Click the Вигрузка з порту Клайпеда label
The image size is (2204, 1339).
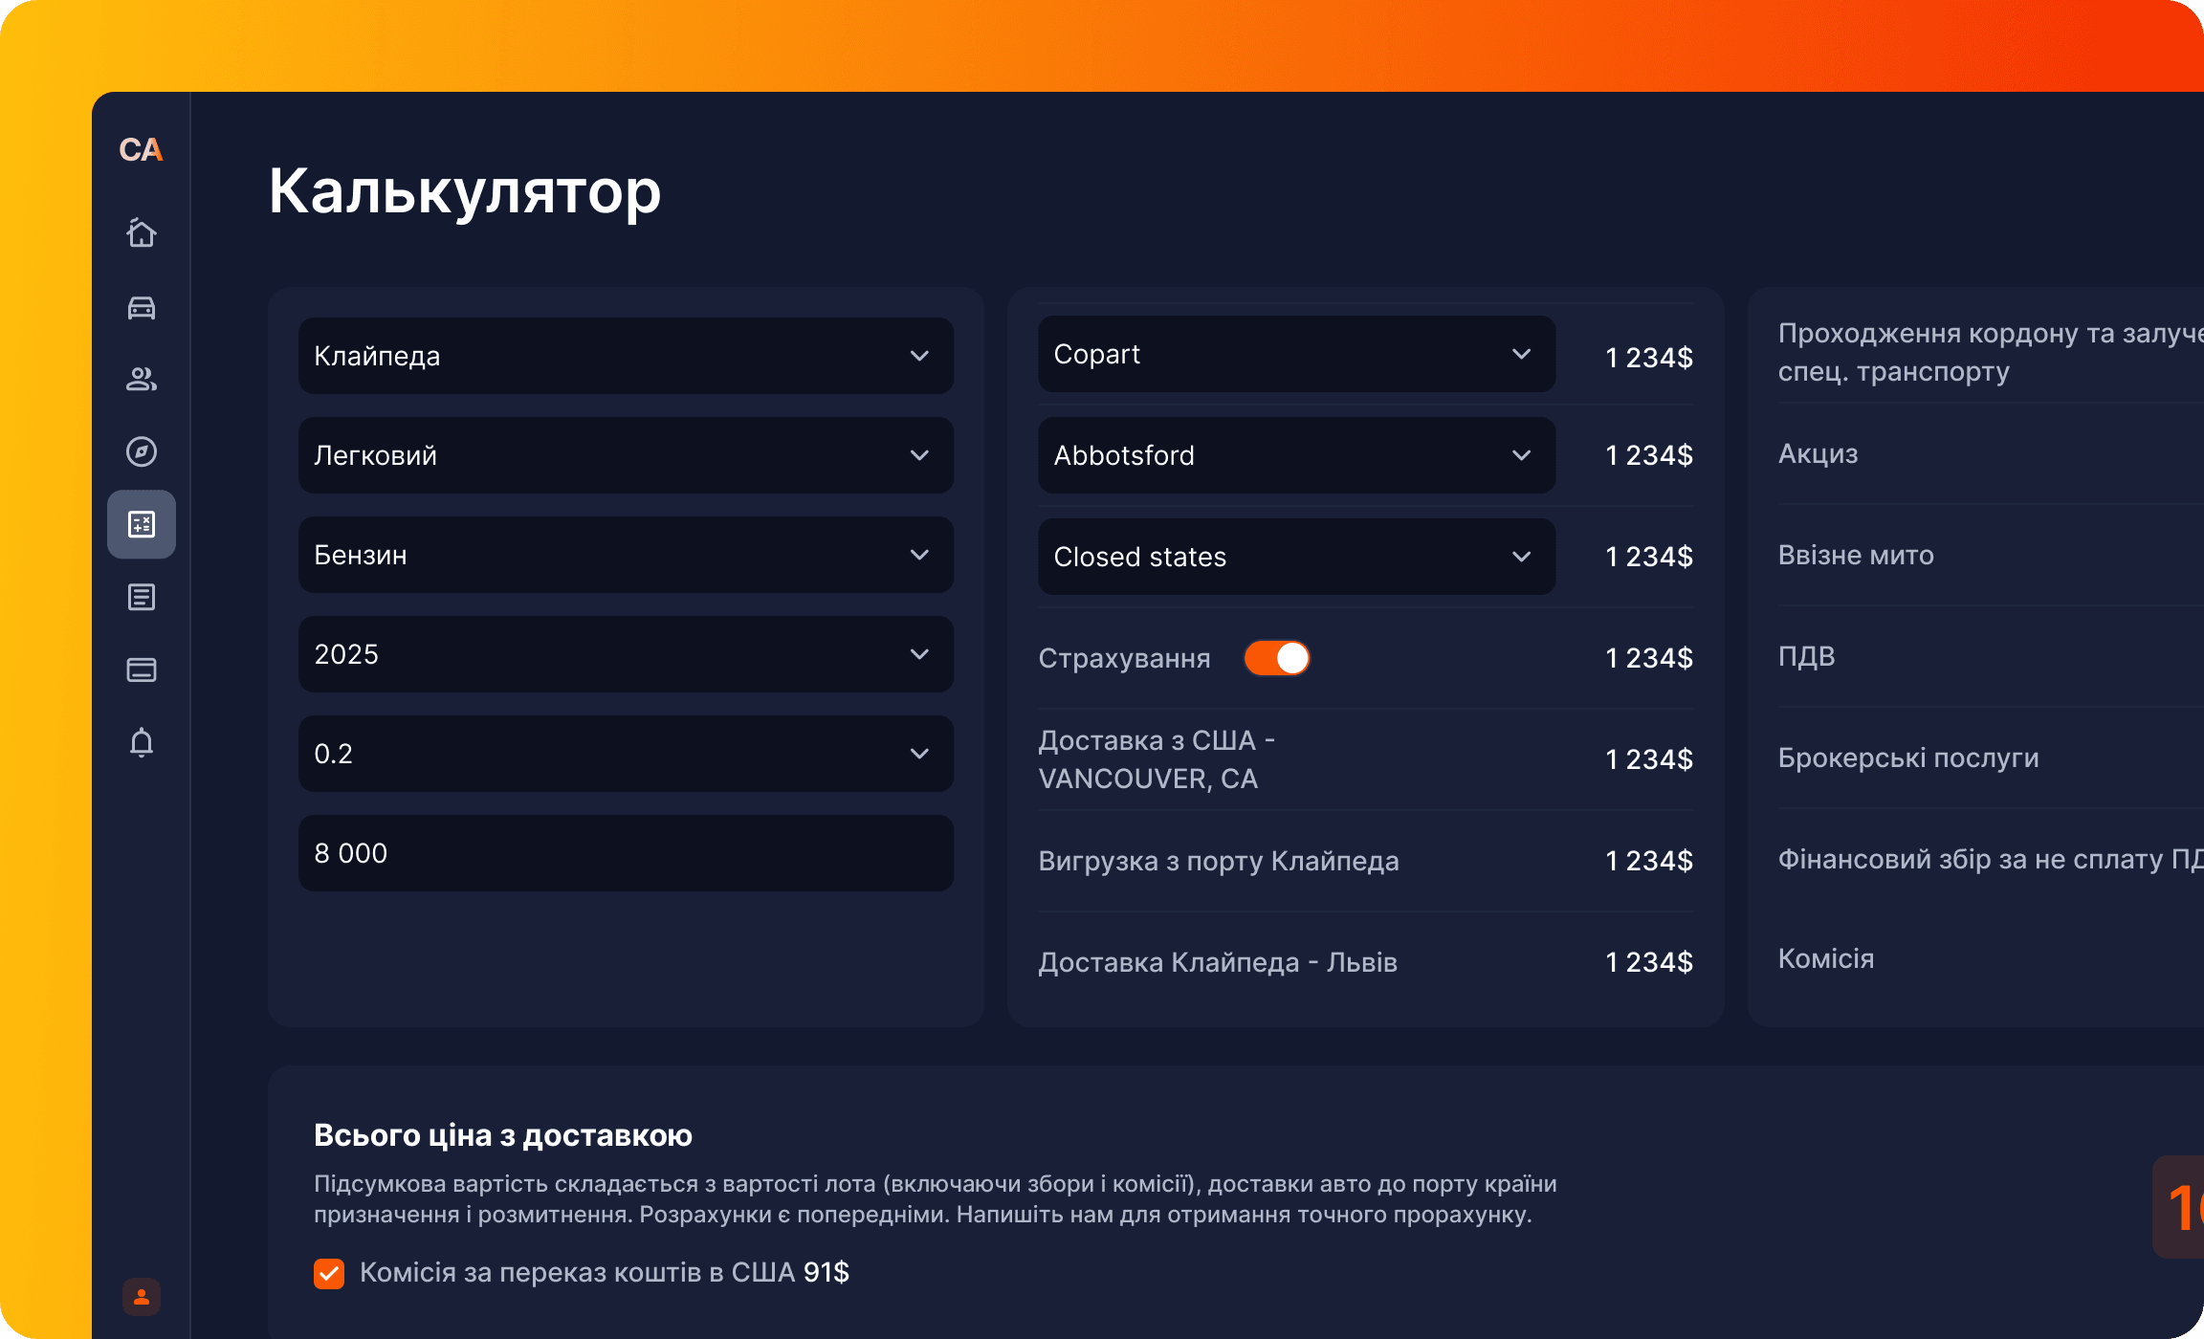click(x=1218, y=861)
